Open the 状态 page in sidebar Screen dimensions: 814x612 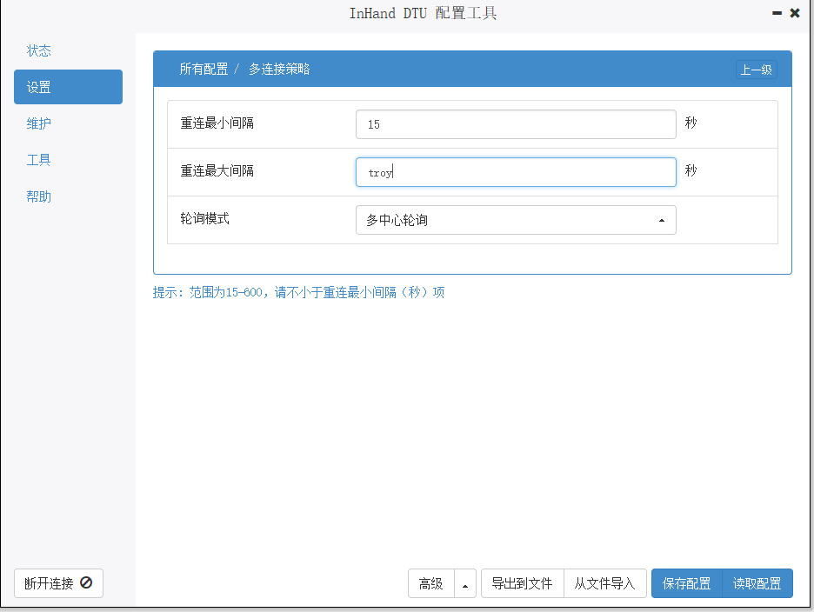pyautogui.click(x=39, y=50)
